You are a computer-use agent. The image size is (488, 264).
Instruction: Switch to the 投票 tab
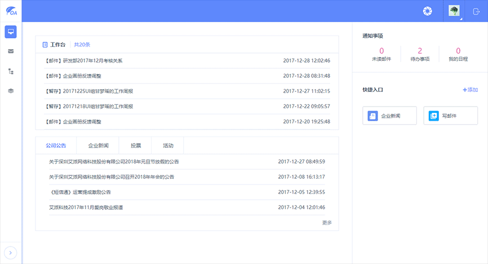(136, 146)
